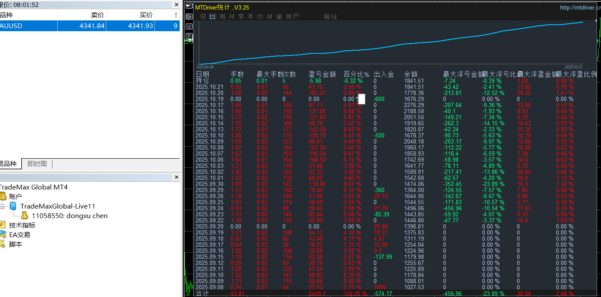The width and height of the screenshot is (601, 297).
Task: Click the 账户 accounts icon in navigator
Action: pyautogui.click(x=3, y=196)
